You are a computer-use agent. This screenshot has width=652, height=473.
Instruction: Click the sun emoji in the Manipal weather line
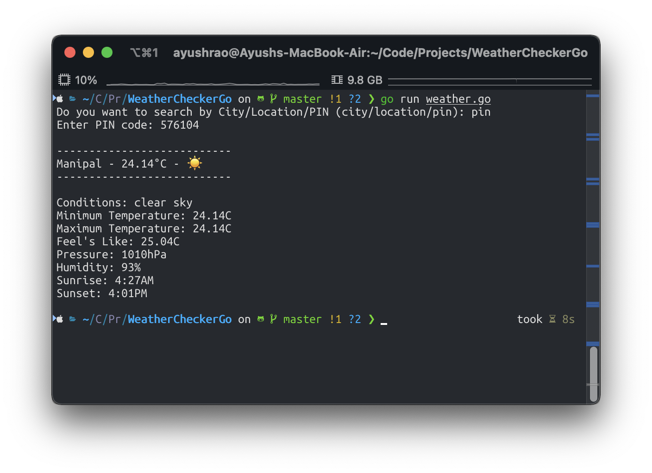[194, 163]
